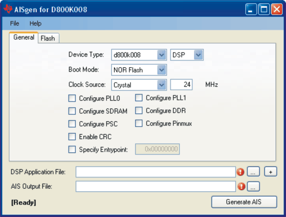This screenshot has width=286, height=217.
Task: Open the File menu
Action: point(14,23)
